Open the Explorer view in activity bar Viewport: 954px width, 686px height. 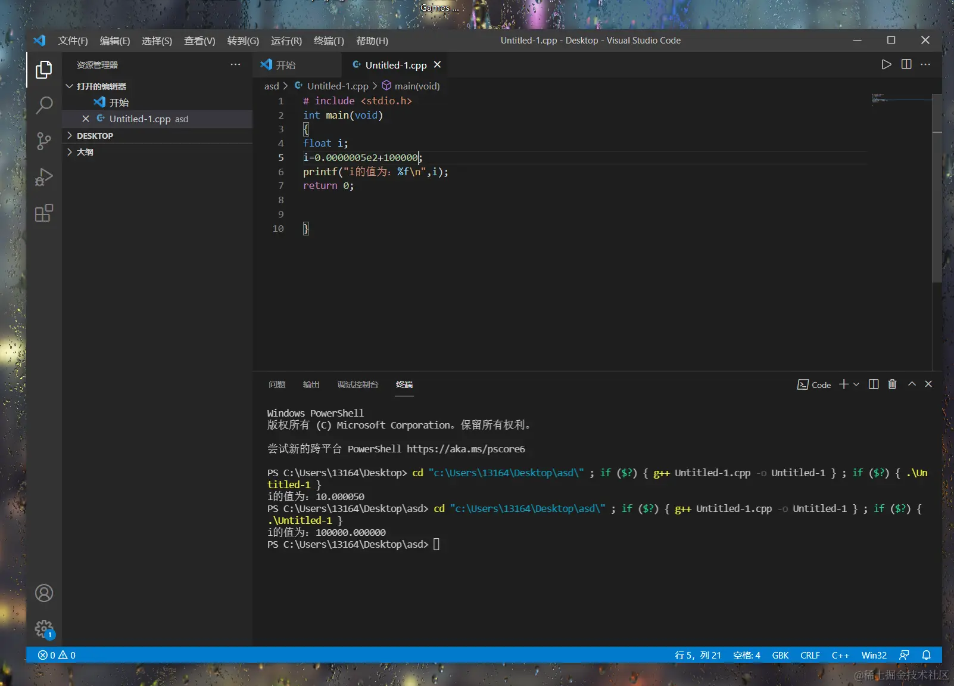(x=43, y=70)
